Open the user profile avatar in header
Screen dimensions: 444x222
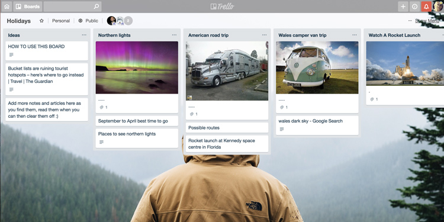[x=438, y=7]
